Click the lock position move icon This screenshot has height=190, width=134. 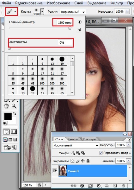[83, 161]
